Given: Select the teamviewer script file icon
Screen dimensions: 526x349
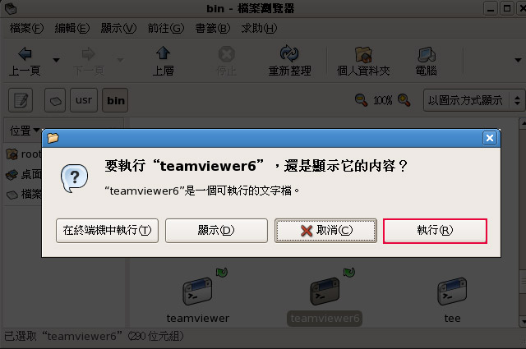Looking at the screenshot, I should (x=197, y=291).
